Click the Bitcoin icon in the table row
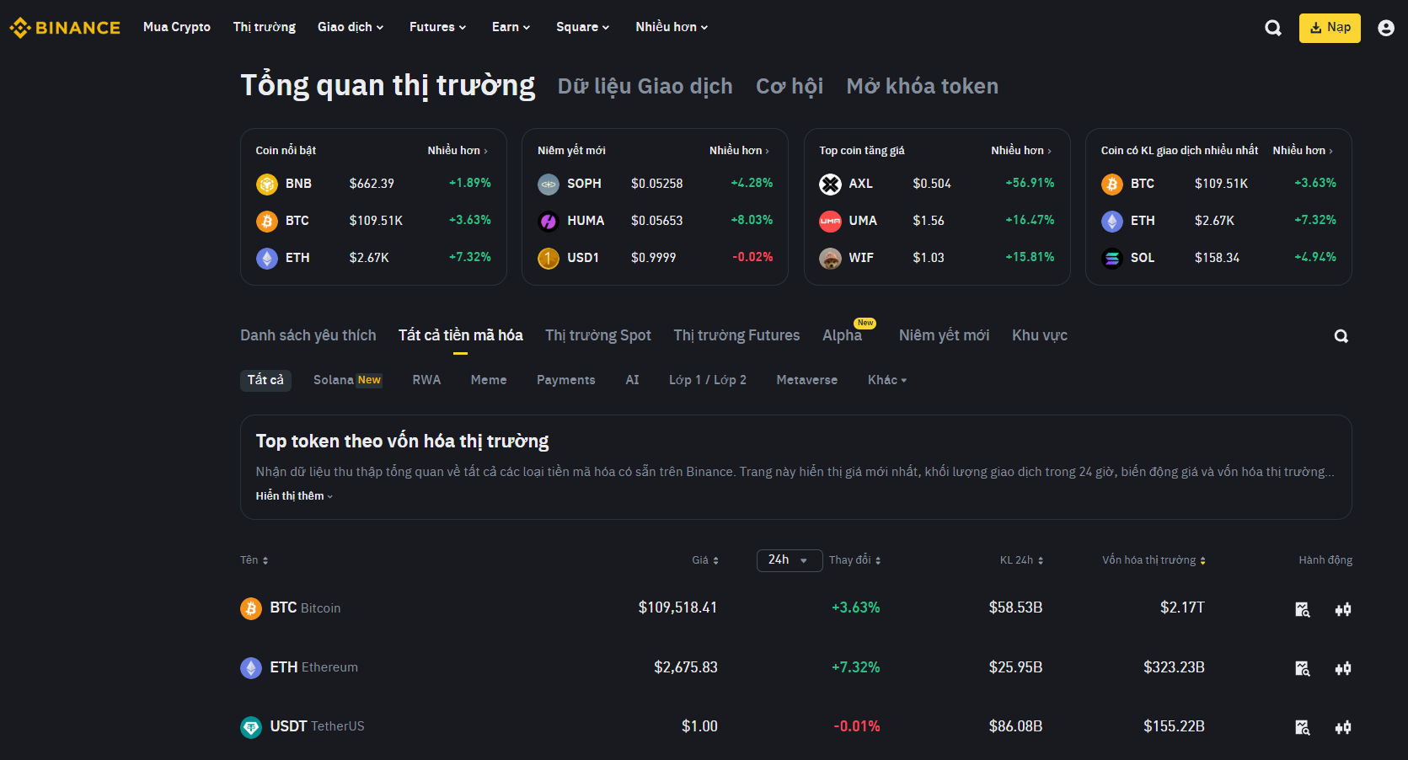Image resolution: width=1408 pixels, height=760 pixels. 251,608
